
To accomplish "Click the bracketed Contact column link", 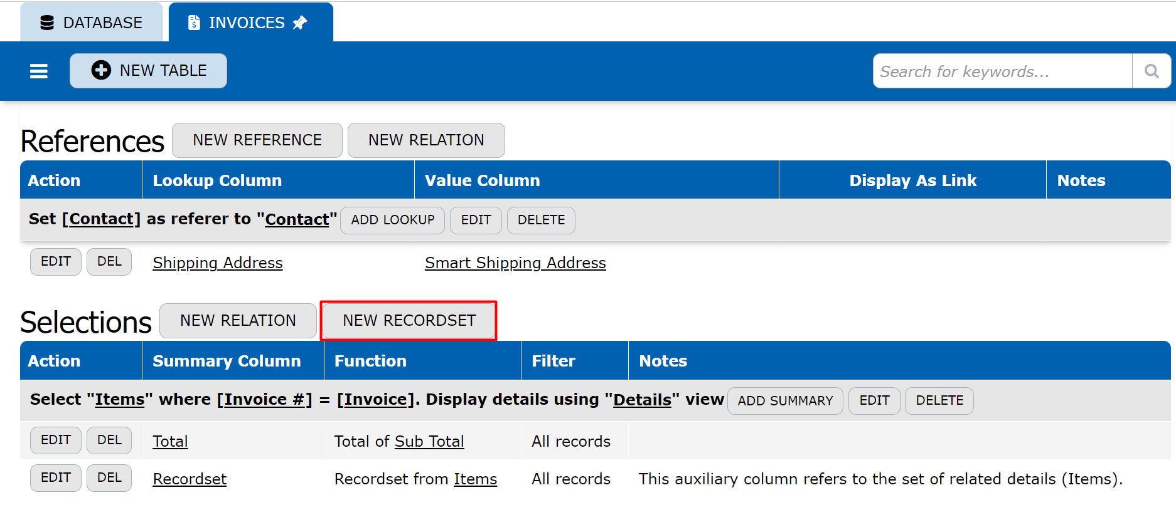I will pos(101,219).
